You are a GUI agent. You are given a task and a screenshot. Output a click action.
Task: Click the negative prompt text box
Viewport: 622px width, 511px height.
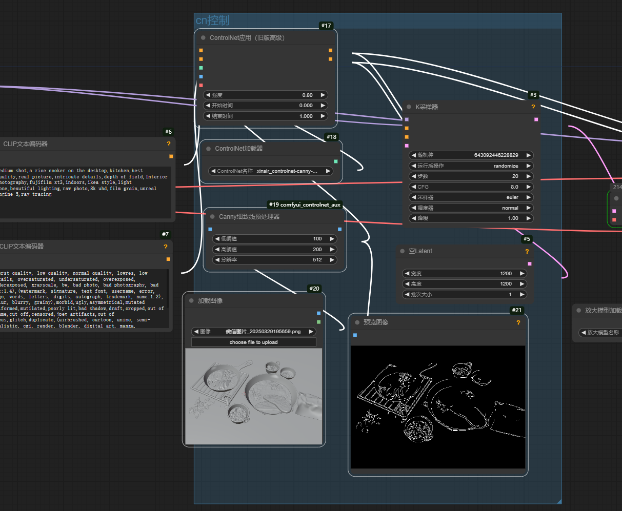tap(84, 299)
